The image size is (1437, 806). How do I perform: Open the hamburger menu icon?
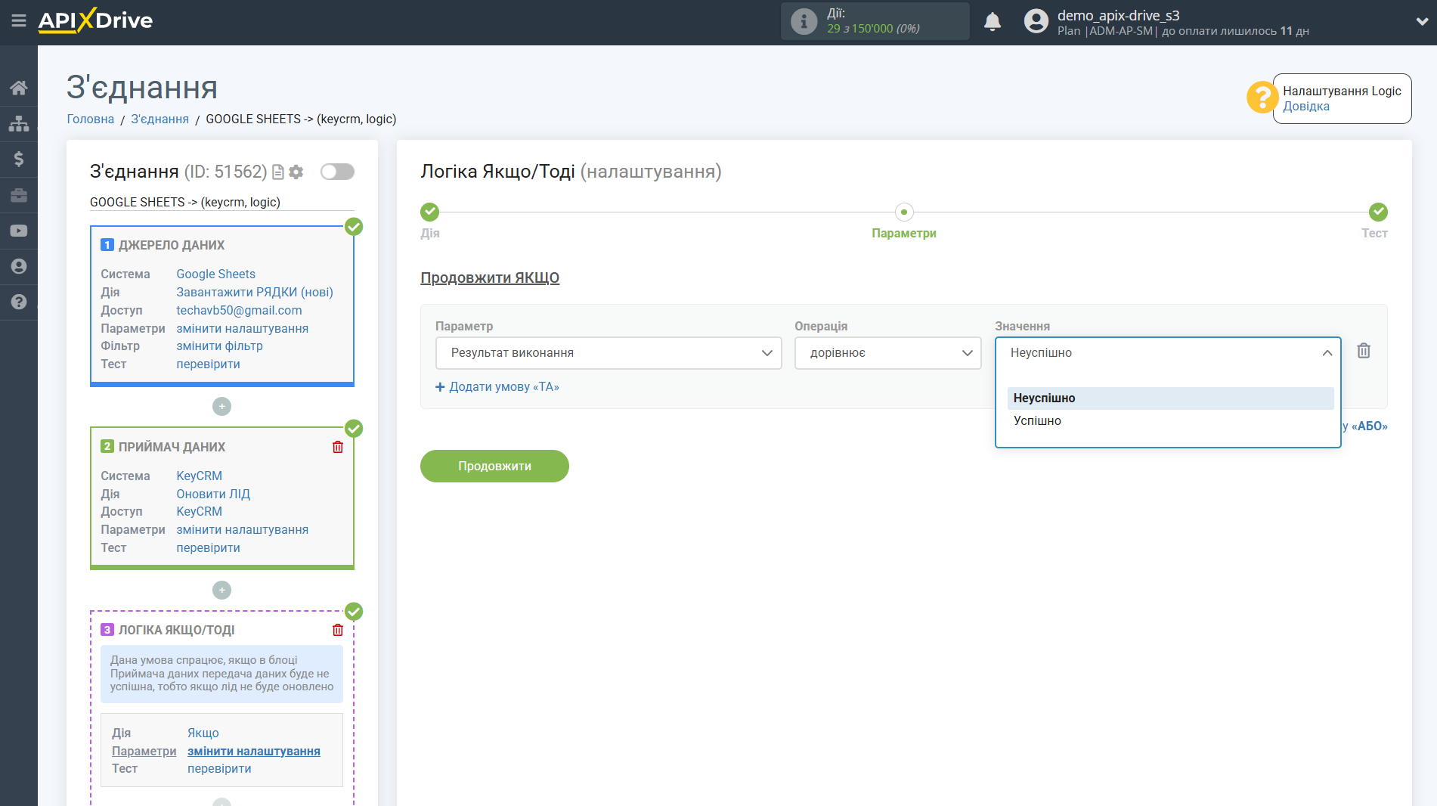(19, 20)
